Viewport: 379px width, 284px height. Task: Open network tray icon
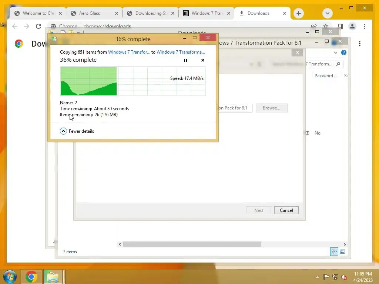coord(335,277)
